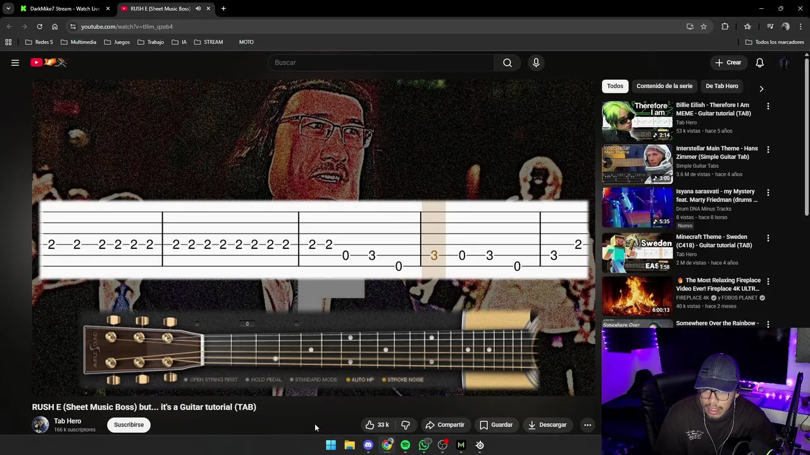This screenshot has height=455, width=810.
Task: Open YouTube notifications bell
Action: 759,63
